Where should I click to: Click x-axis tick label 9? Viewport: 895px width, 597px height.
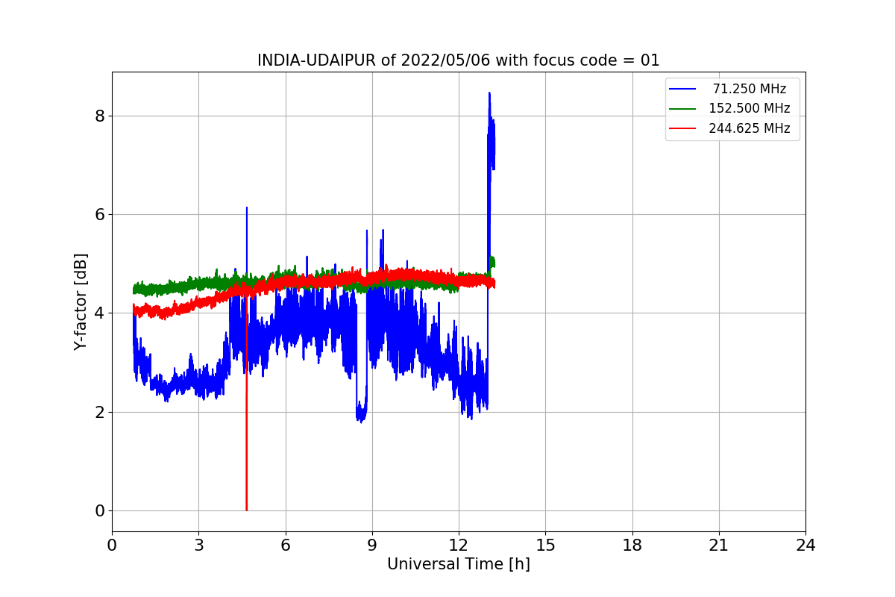click(372, 546)
